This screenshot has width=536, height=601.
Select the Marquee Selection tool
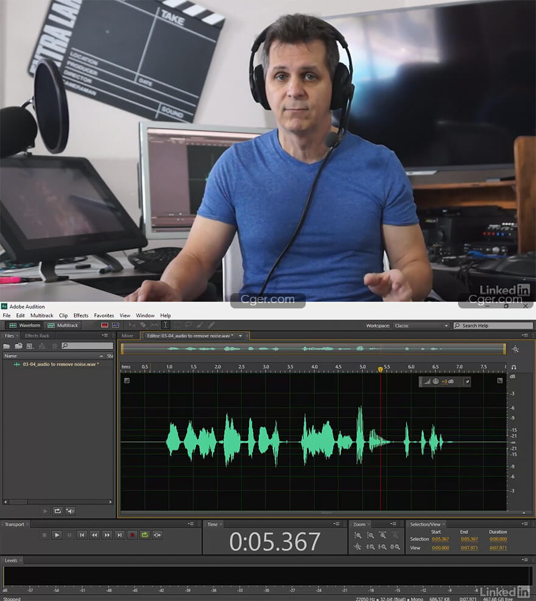(177, 325)
